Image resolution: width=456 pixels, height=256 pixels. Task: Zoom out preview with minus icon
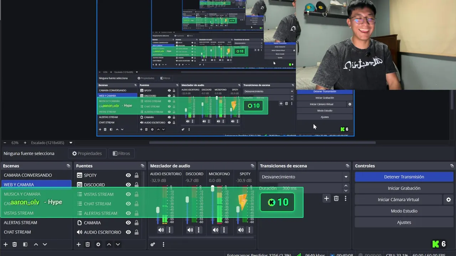[5, 143]
